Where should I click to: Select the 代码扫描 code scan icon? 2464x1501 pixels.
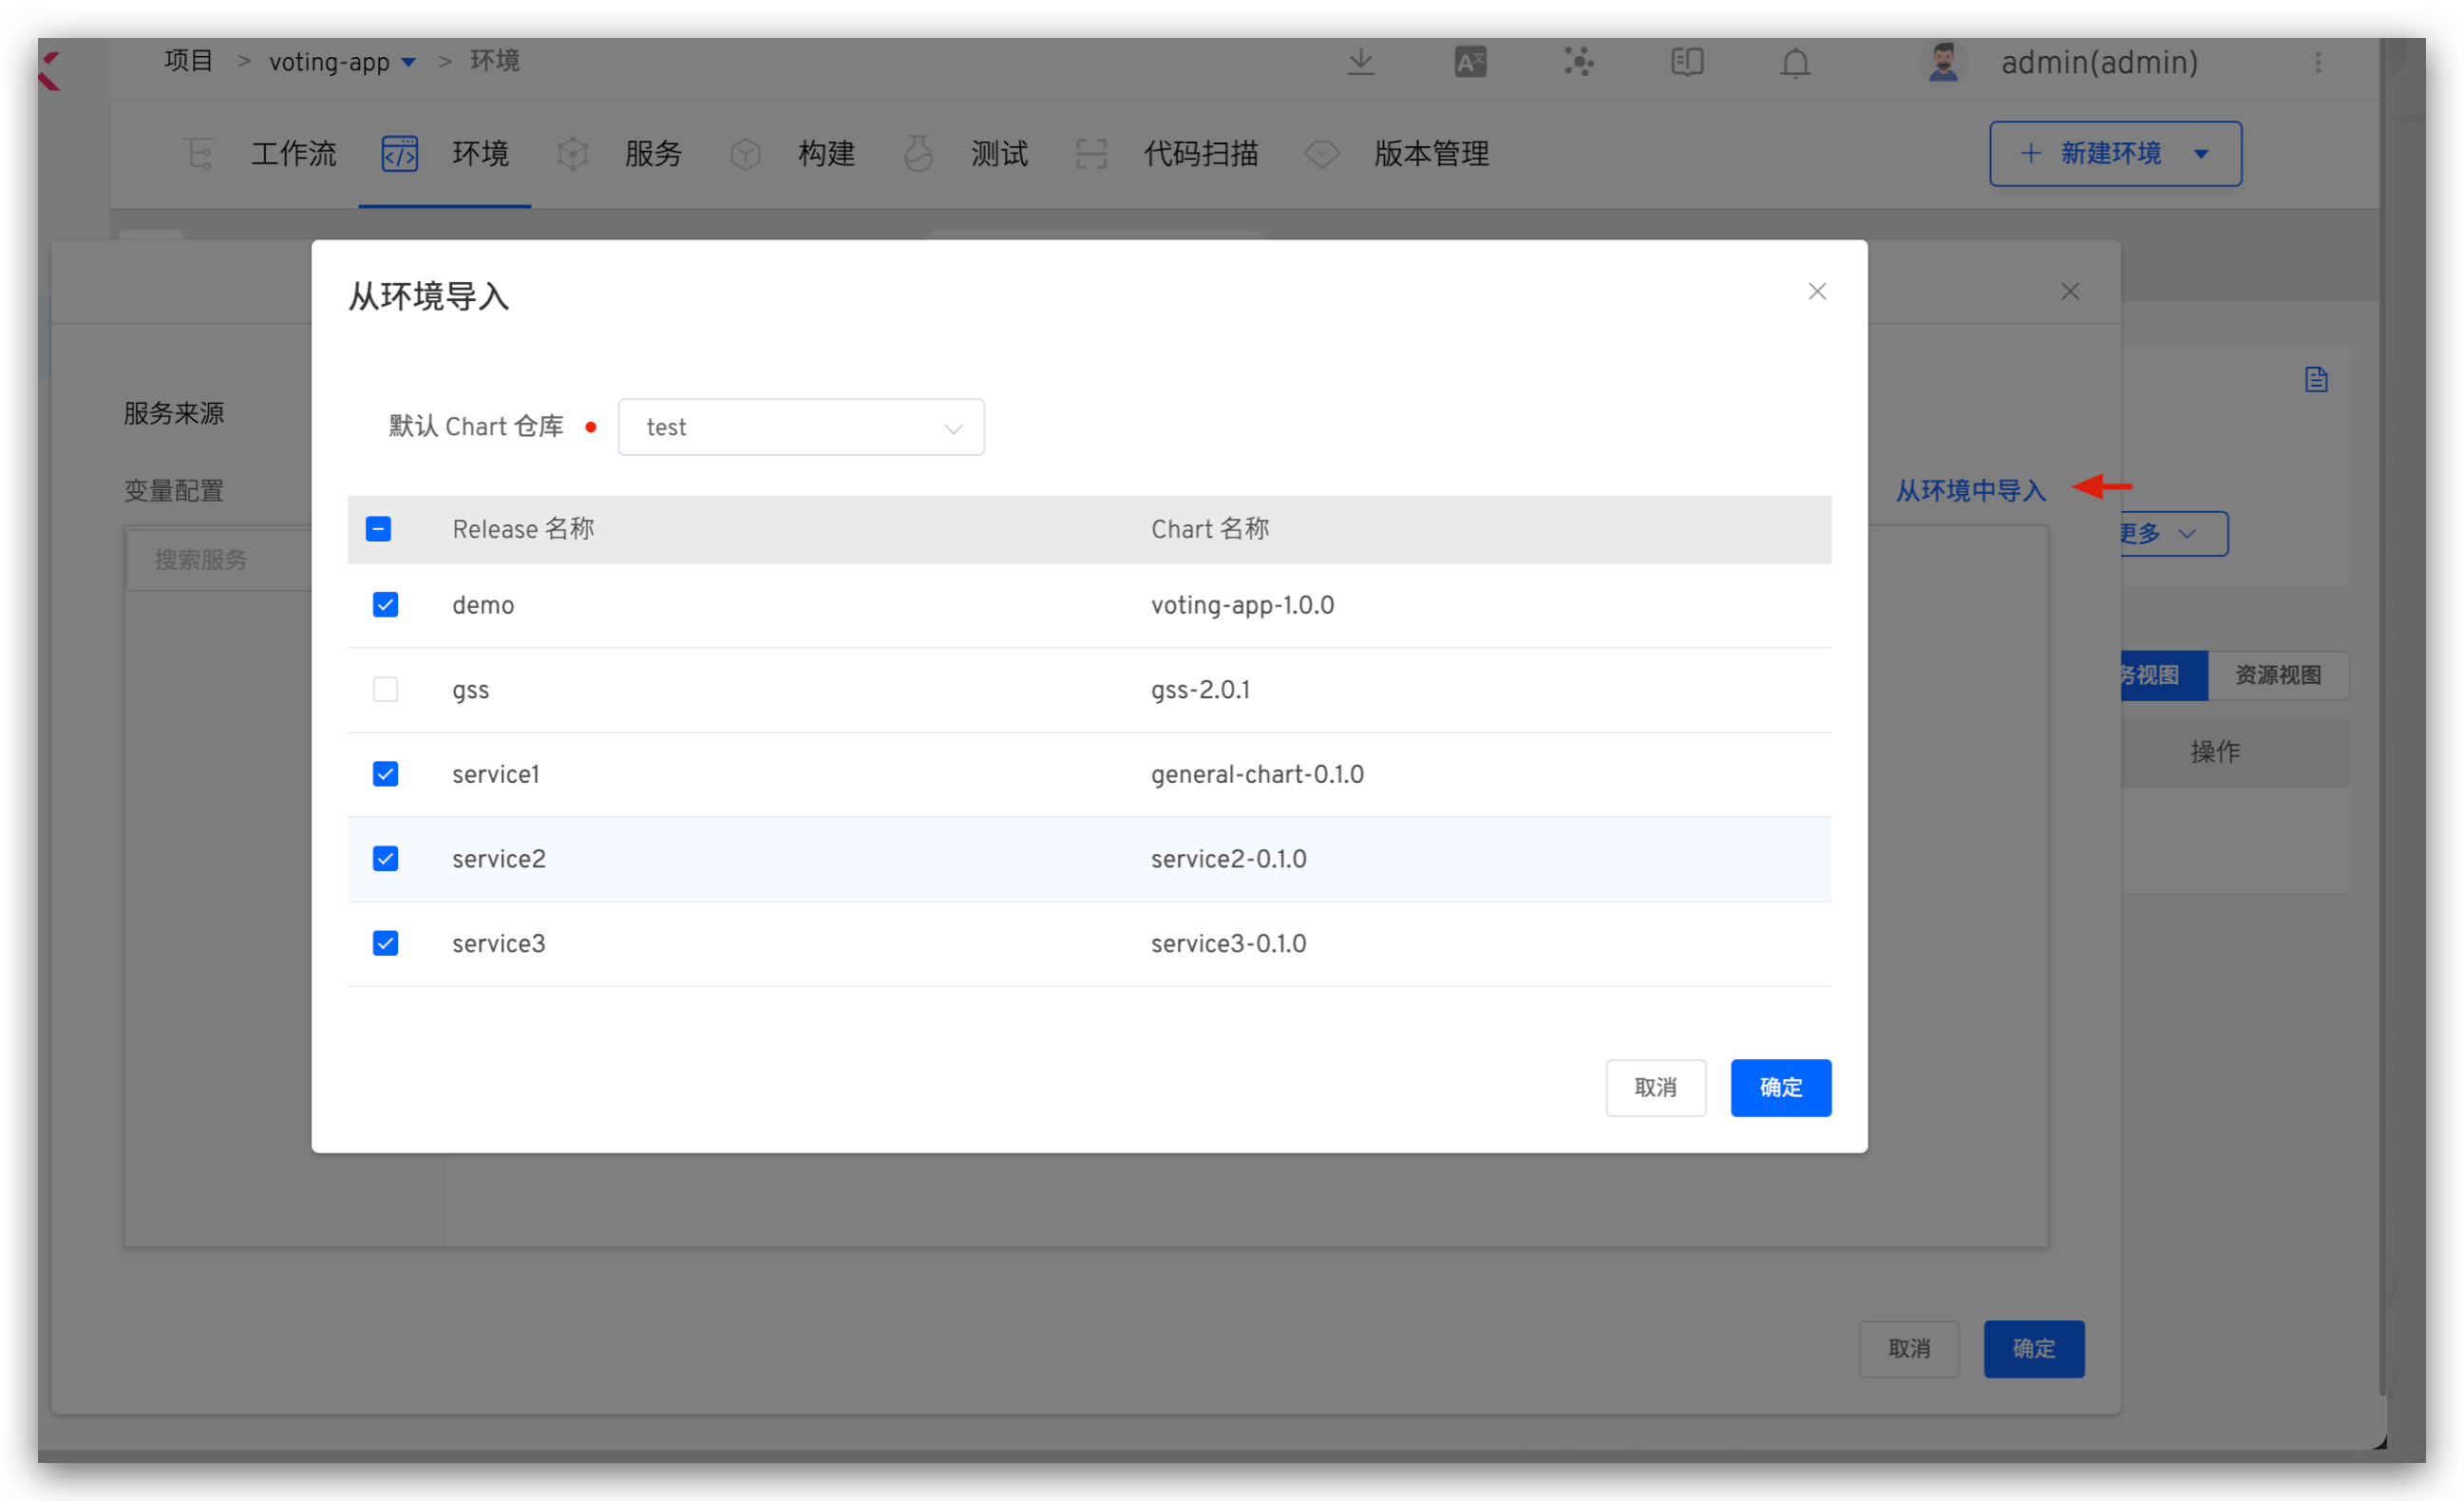tap(1090, 153)
